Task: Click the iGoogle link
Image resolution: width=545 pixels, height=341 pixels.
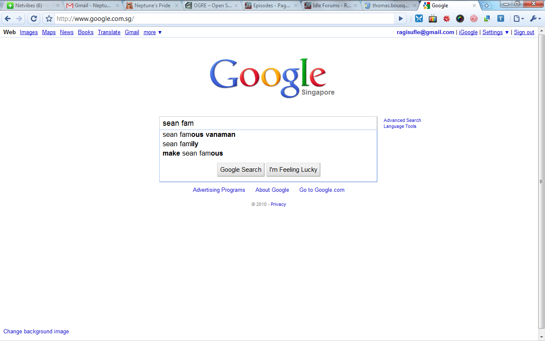Action: [468, 32]
